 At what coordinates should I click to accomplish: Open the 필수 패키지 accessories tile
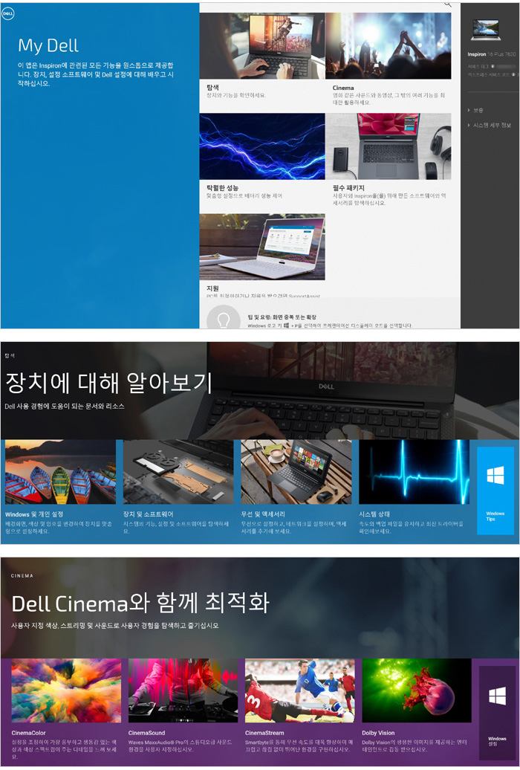coord(388,146)
